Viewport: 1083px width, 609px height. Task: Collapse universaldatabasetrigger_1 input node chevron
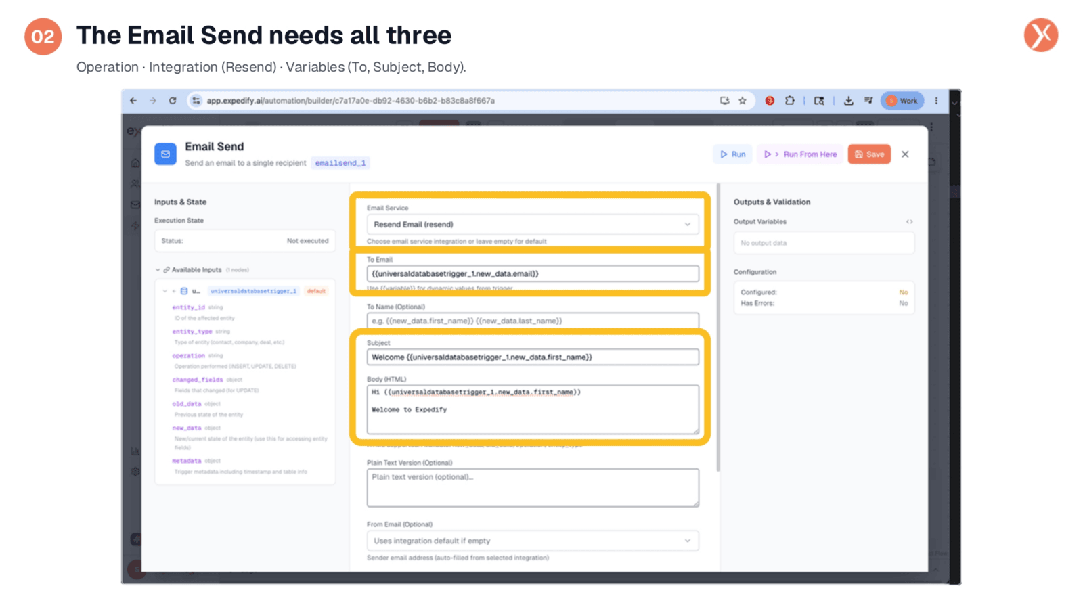pos(164,291)
